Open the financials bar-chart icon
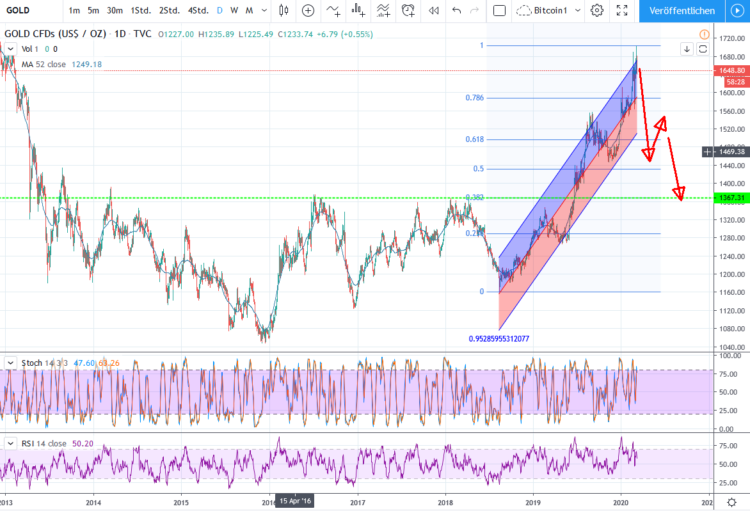Screen dimensions: 750x511 tap(358, 10)
